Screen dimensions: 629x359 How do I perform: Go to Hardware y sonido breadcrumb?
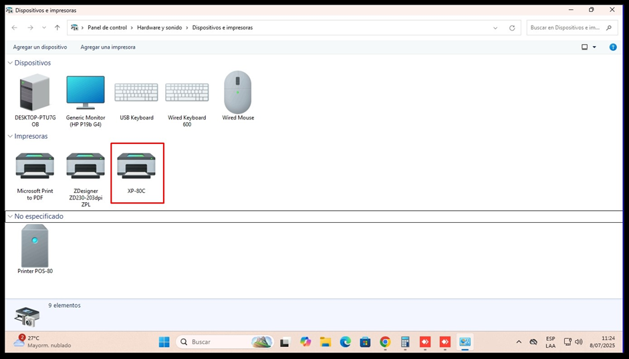[x=159, y=28]
